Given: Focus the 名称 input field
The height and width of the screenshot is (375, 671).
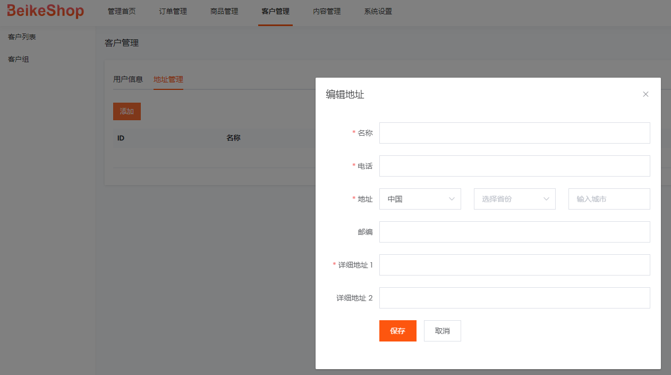Looking at the screenshot, I should pos(515,133).
